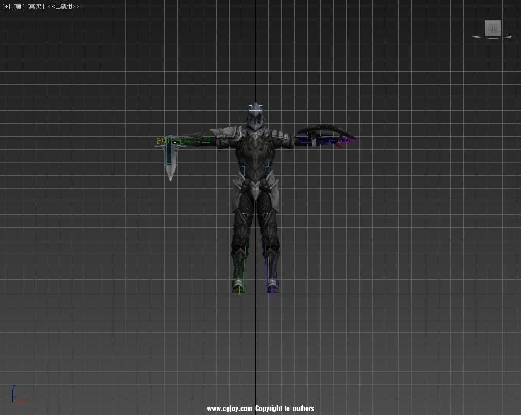This screenshot has height=415, width=521.
Task: Click the <<已禁用>> viewport label
Action: [63, 6]
